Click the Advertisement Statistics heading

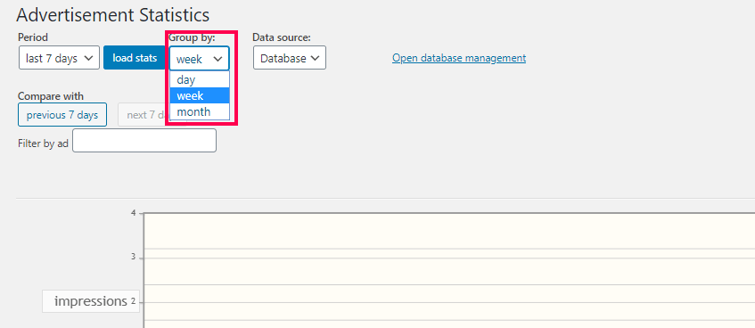pos(112,15)
